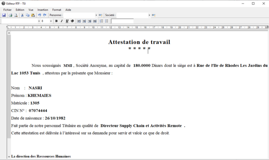Insert the Personne field icon
The height and width of the screenshot is (160, 269).
coord(100,15)
